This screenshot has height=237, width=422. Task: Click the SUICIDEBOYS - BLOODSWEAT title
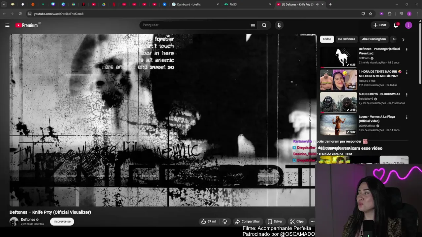pyautogui.click(x=379, y=94)
